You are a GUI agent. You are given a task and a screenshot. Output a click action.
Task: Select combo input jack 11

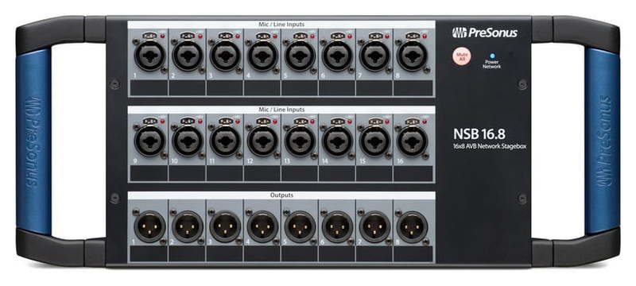(x=226, y=141)
